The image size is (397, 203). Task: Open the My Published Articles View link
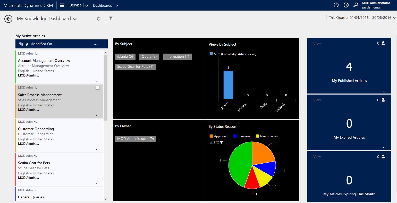coord(317,43)
